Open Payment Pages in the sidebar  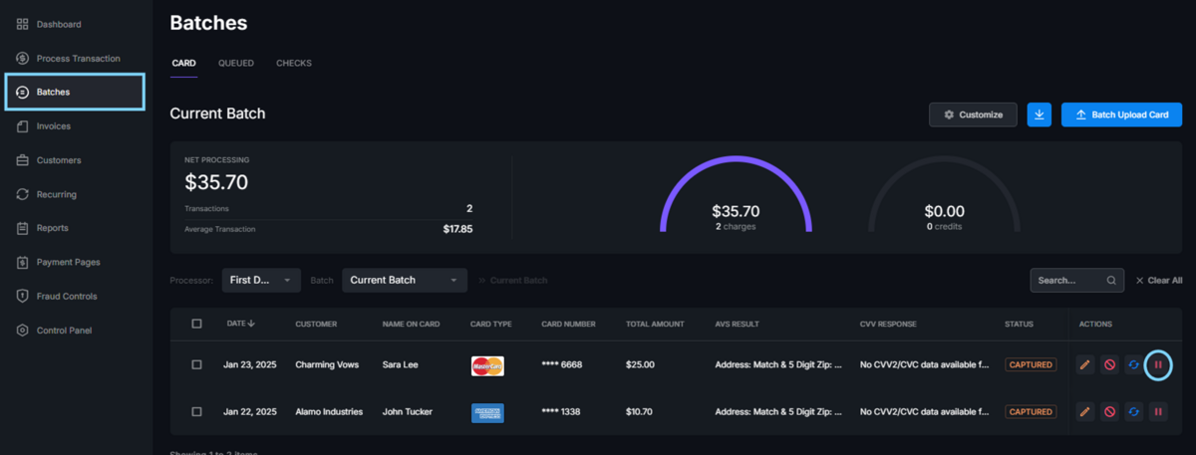tap(68, 262)
